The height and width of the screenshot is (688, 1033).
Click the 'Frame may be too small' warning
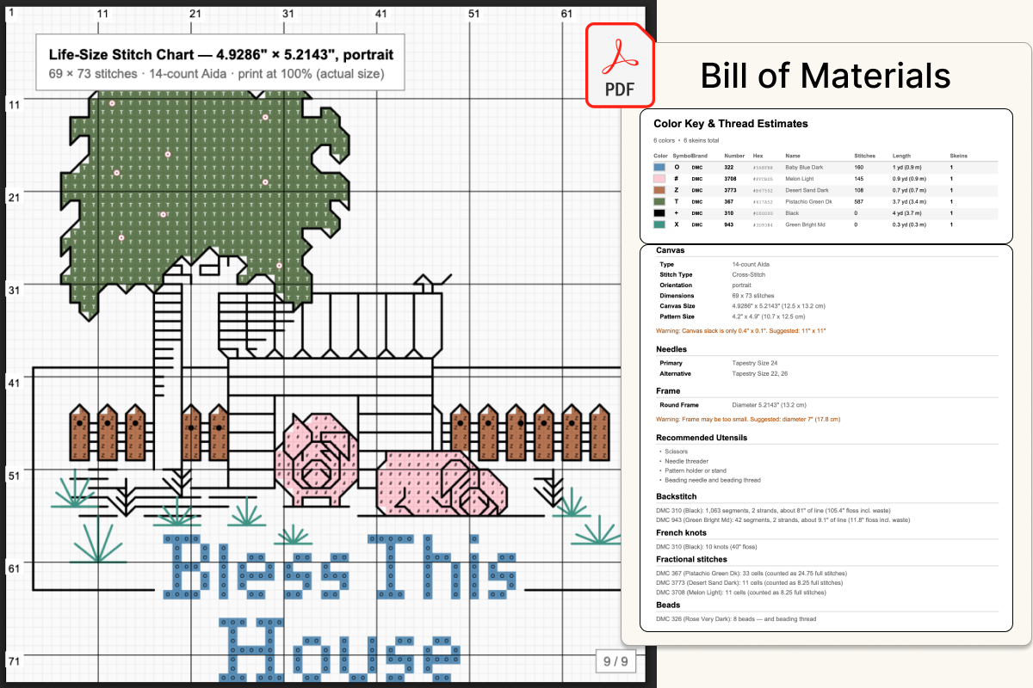tap(748, 419)
